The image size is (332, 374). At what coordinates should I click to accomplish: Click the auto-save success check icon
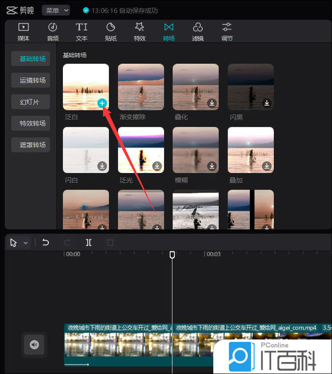(x=86, y=10)
